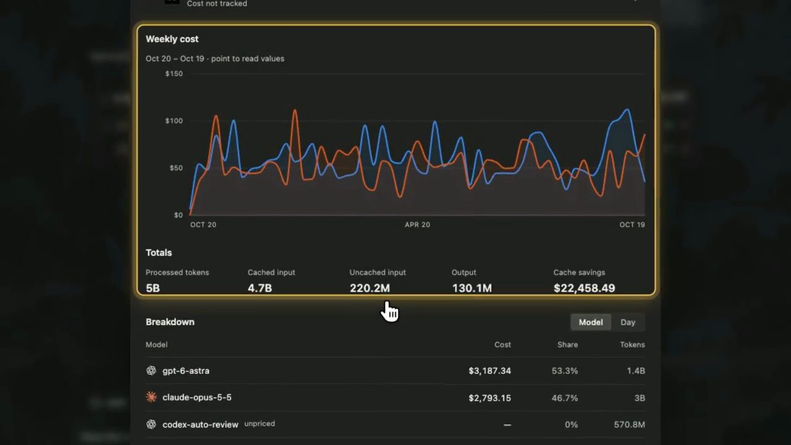Click the Tokens column header
Screen dimensions: 791x445
pos(632,345)
